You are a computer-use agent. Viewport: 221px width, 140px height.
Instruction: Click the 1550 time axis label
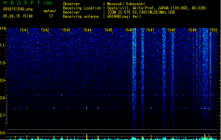[x=213, y=30]
